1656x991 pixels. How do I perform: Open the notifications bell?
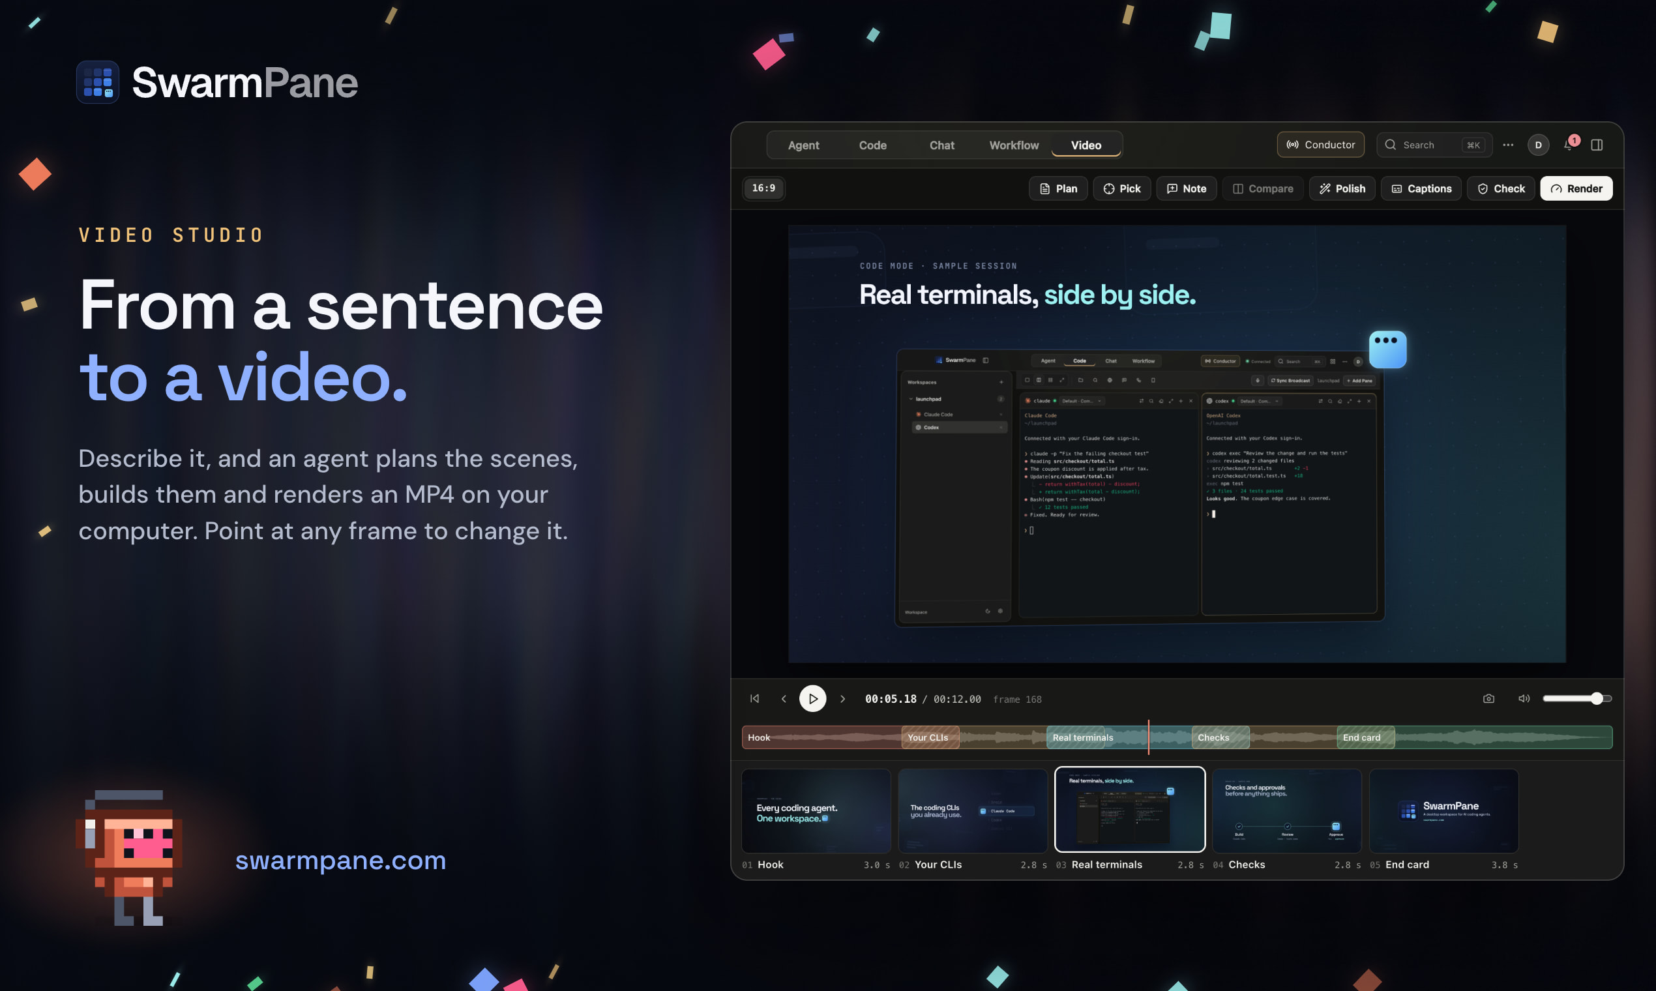1569,144
